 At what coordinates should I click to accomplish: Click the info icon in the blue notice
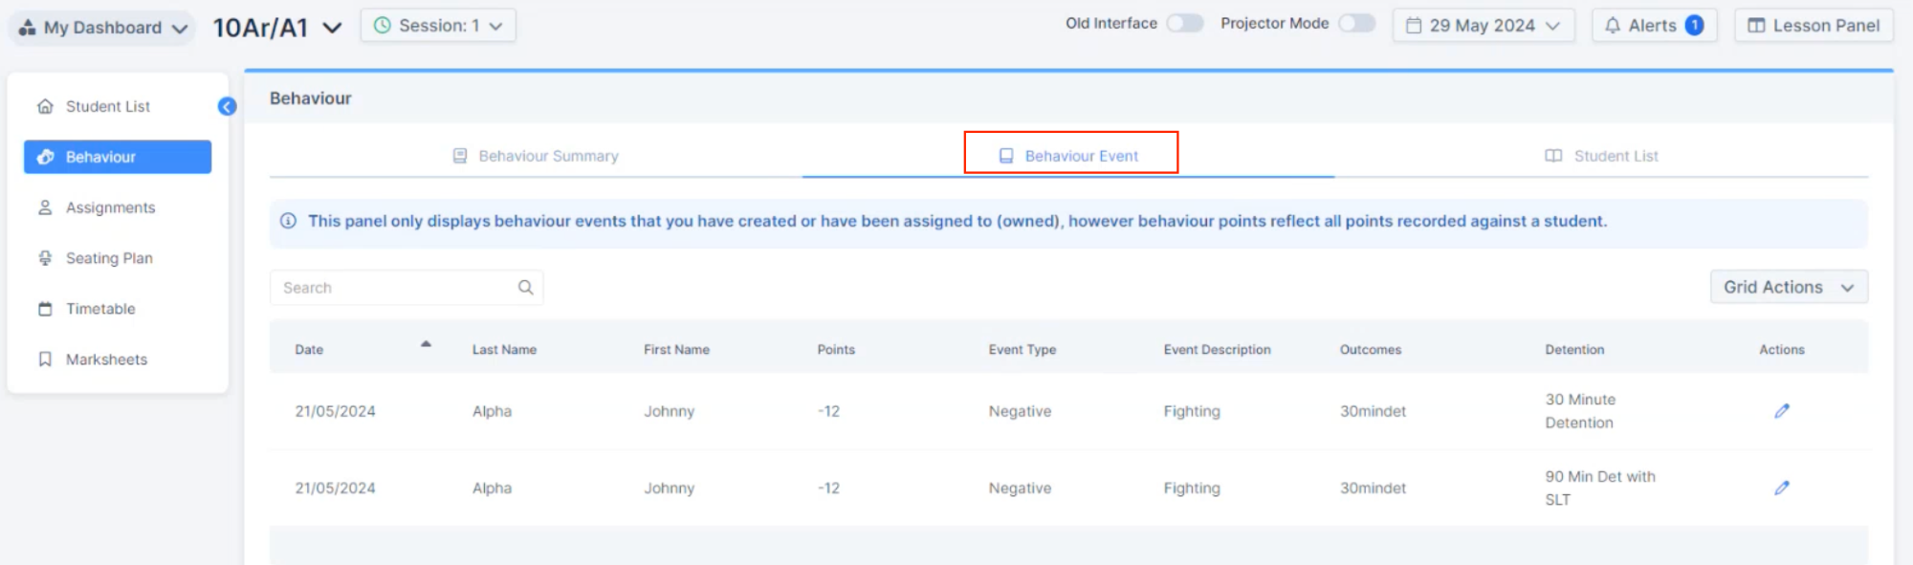[288, 221]
